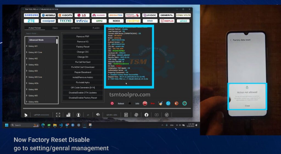Expand the Galaxy A03 Core node

coord(27,77)
